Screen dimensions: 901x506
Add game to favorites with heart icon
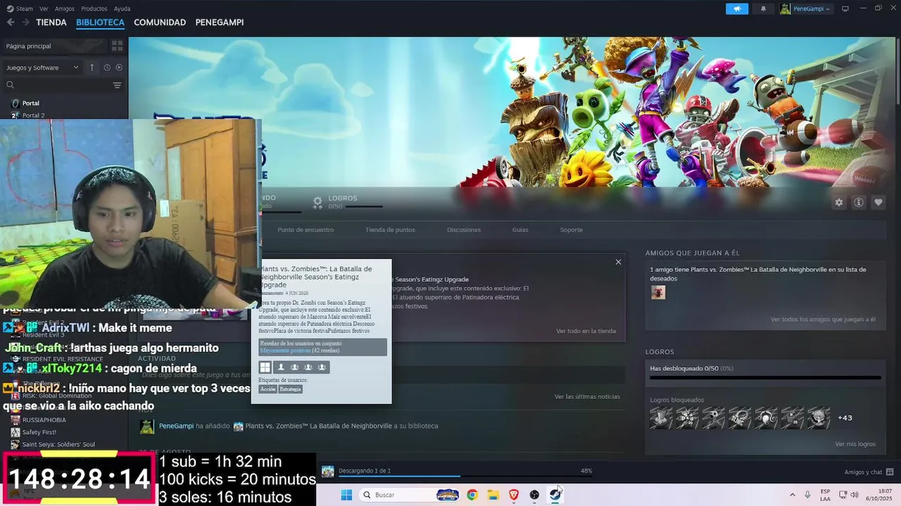(x=878, y=202)
